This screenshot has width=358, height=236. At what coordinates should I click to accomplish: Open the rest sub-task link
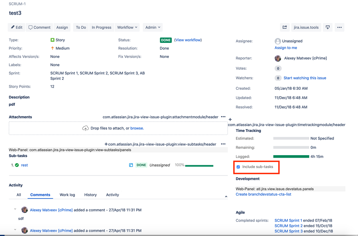point(24,165)
